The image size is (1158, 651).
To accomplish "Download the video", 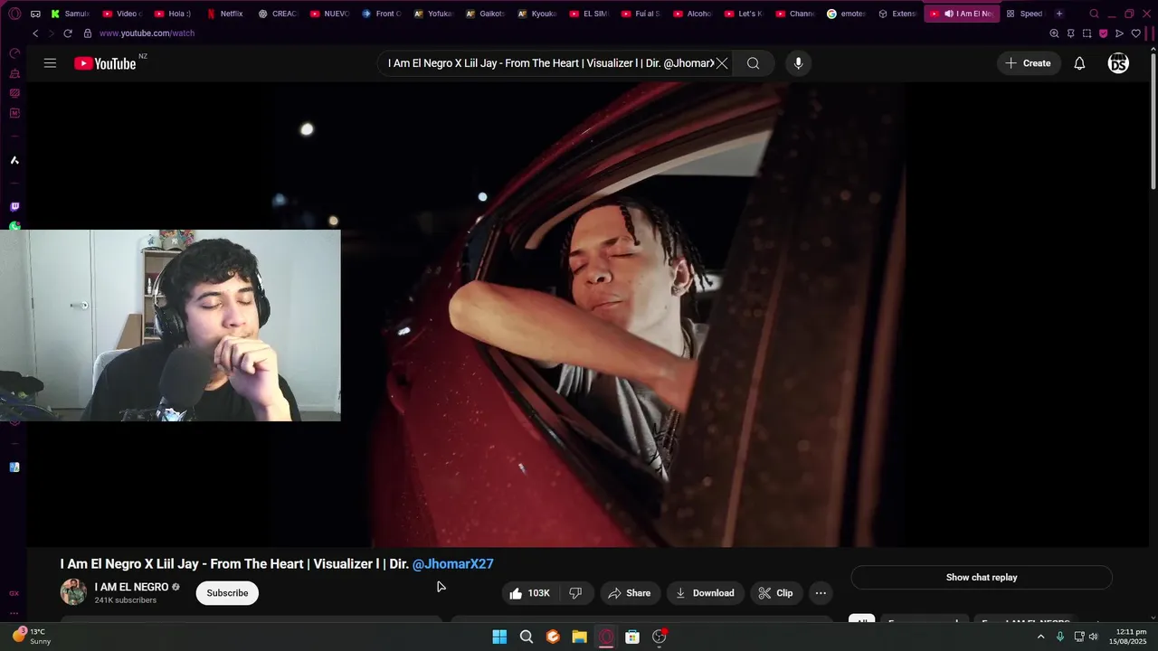I will tap(705, 593).
